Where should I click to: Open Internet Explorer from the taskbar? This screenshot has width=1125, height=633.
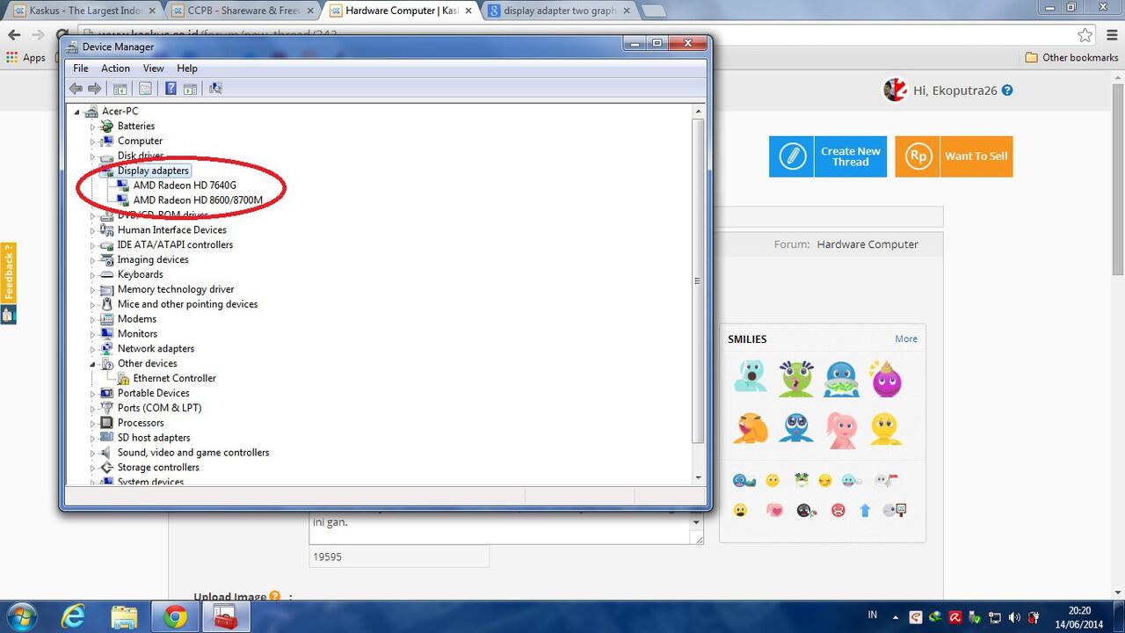[73, 617]
